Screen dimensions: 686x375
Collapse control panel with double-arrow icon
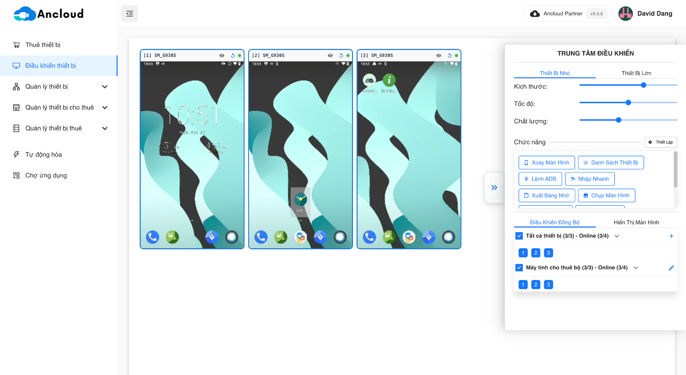494,187
